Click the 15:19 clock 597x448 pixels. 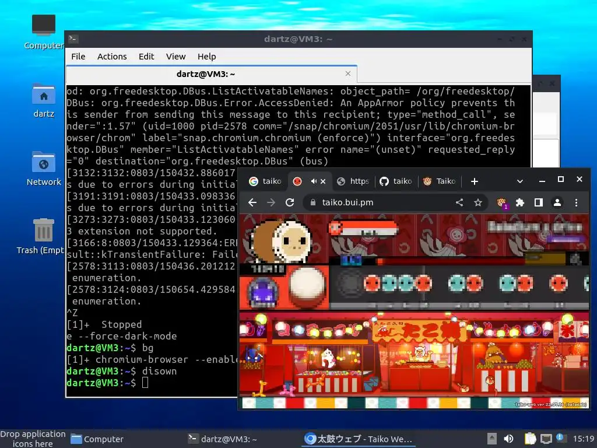click(583, 439)
